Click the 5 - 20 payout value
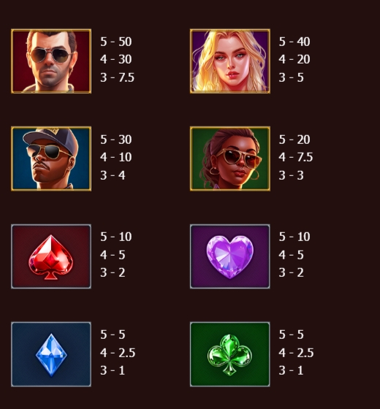The image size is (380, 409). [294, 139]
